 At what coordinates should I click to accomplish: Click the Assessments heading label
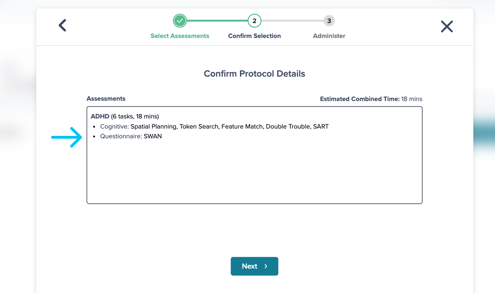coord(106,99)
